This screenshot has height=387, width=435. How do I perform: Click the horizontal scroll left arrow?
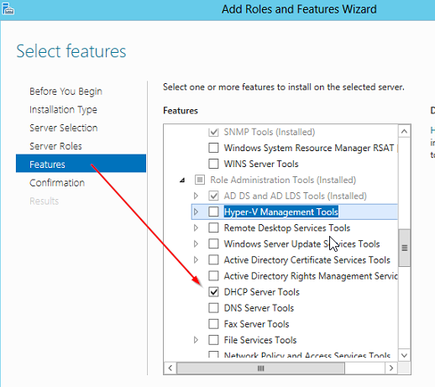click(x=170, y=368)
